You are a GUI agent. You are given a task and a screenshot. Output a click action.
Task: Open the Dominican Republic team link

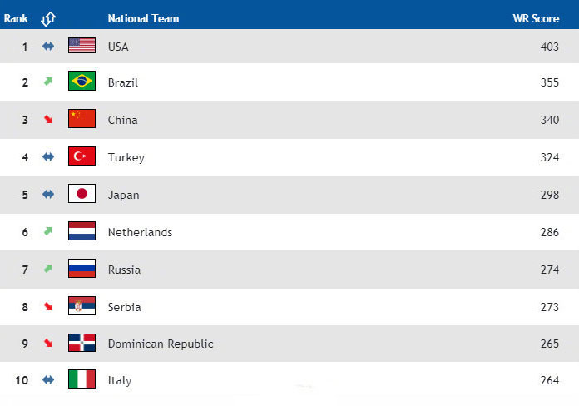click(x=161, y=344)
